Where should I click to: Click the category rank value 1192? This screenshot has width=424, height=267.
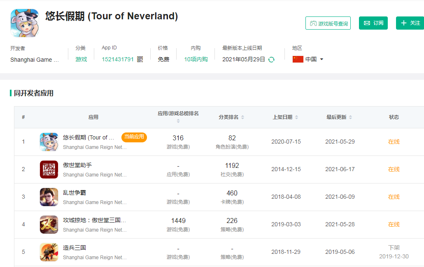[232, 166]
